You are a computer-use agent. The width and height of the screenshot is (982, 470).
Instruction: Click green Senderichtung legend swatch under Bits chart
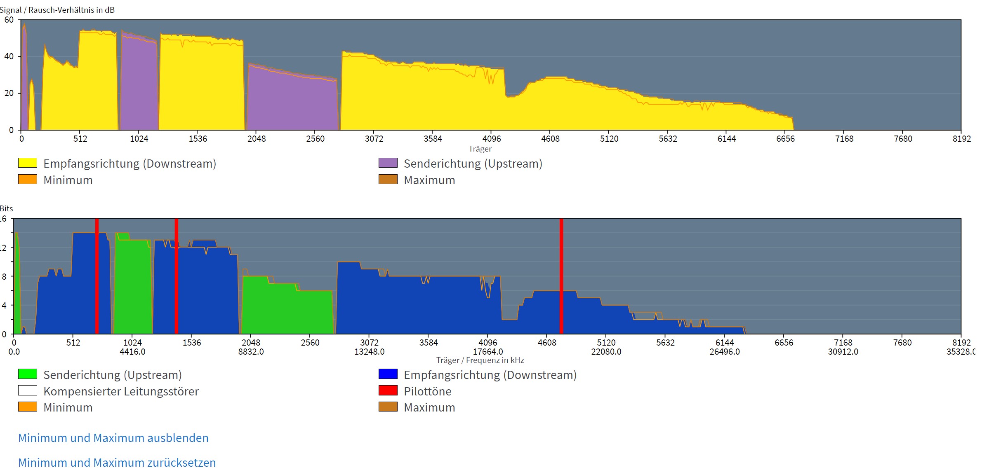[28, 374]
